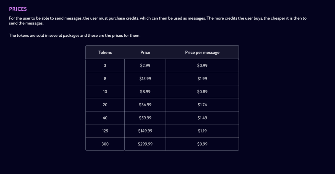The width and height of the screenshot is (335, 174).
Task: Select the $2.99 price cell
Action: tap(145, 65)
